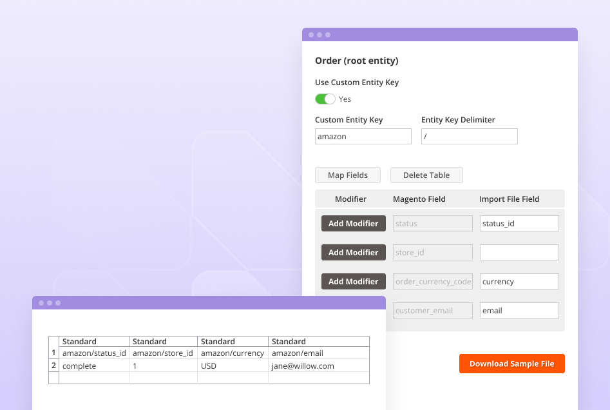Click the Modifier column header
The width and height of the screenshot is (610, 410).
coord(350,199)
